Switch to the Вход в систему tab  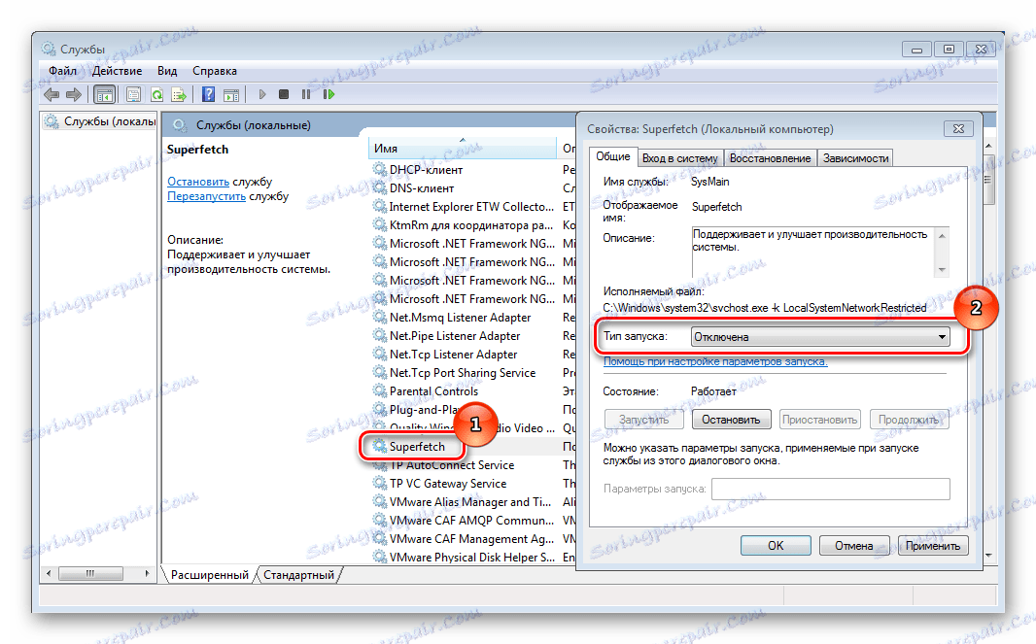[680, 158]
